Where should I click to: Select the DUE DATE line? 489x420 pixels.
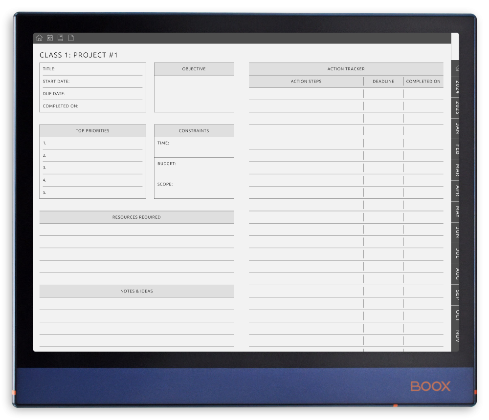tap(98, 93)
